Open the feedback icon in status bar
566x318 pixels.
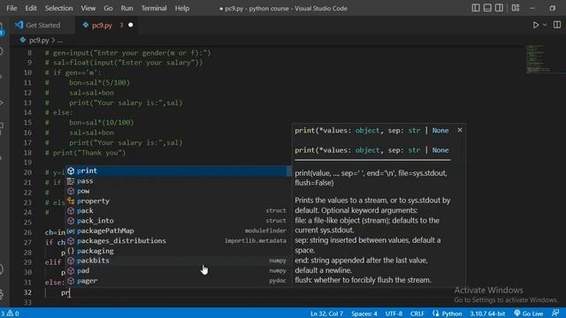click(x=555, y=314)
